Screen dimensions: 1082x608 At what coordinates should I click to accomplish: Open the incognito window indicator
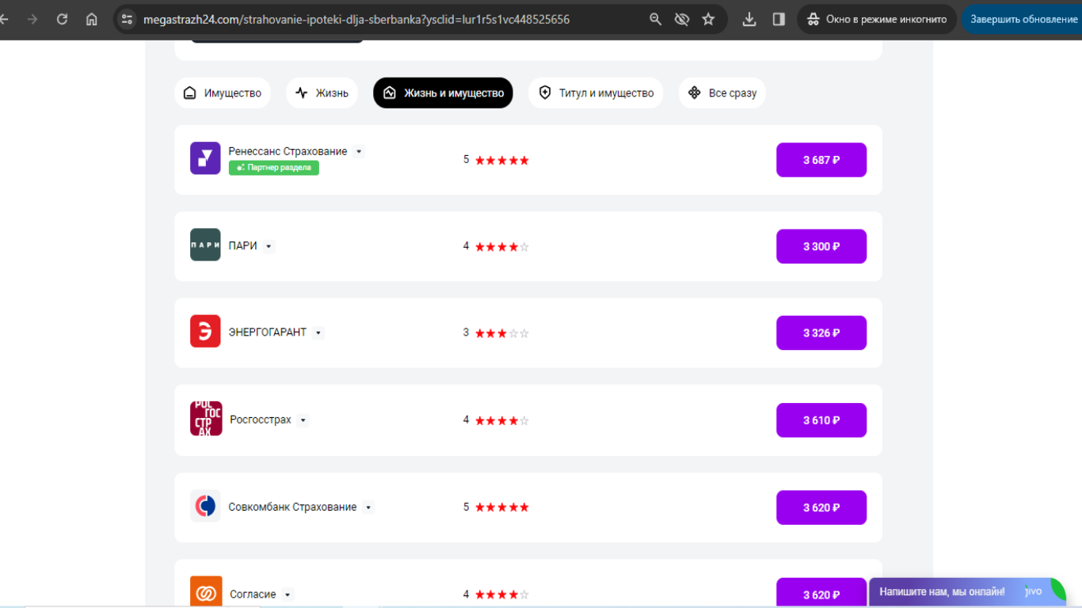click(x=877, y=19)
